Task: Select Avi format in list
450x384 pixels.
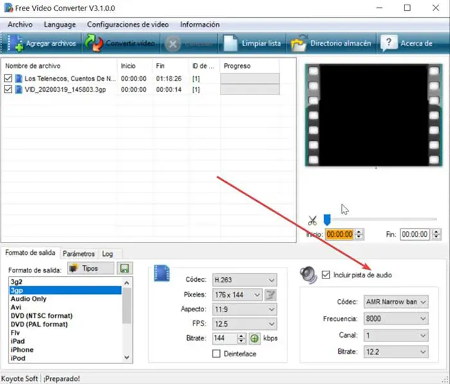Action: 66,307
